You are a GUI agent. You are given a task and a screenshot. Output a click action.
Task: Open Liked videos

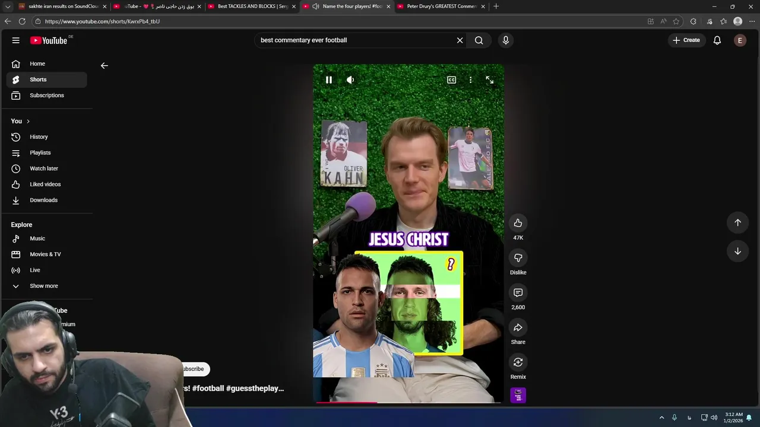click(x=46, y=184)
